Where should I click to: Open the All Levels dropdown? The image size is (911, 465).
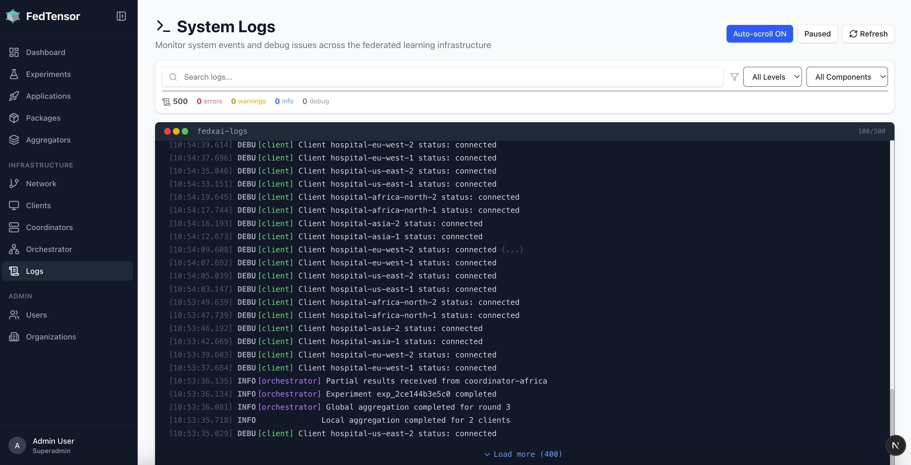click(x=772, y=77)
